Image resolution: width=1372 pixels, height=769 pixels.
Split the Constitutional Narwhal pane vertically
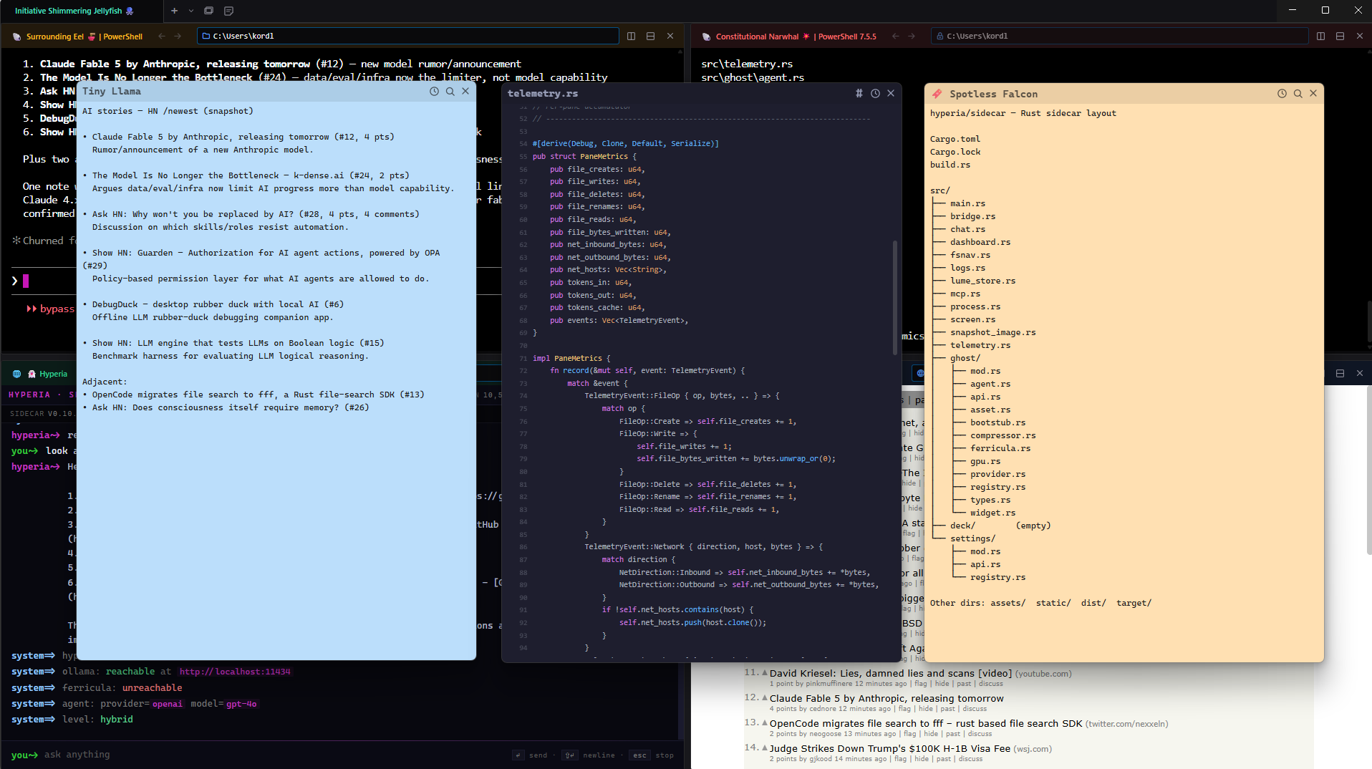(1320, 36)
